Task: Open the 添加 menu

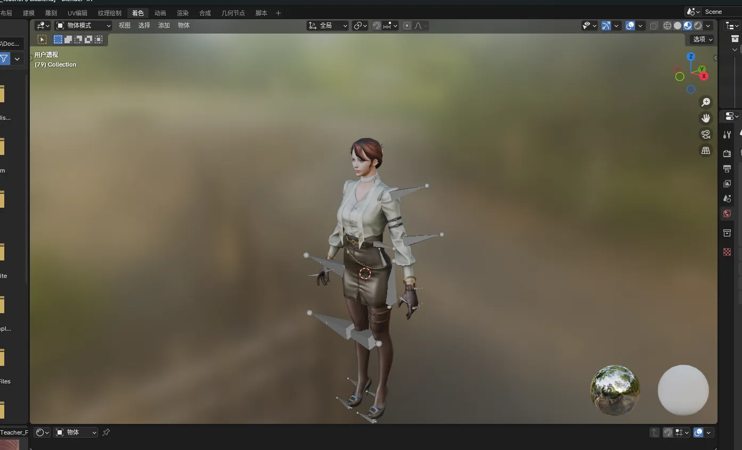Action: [164, 26]
